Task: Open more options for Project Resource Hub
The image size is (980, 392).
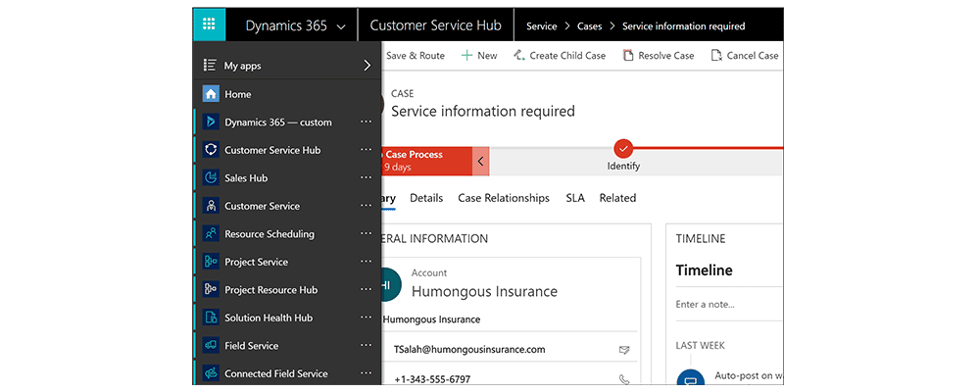Action: pyautogui.click(x=367, y=289)
